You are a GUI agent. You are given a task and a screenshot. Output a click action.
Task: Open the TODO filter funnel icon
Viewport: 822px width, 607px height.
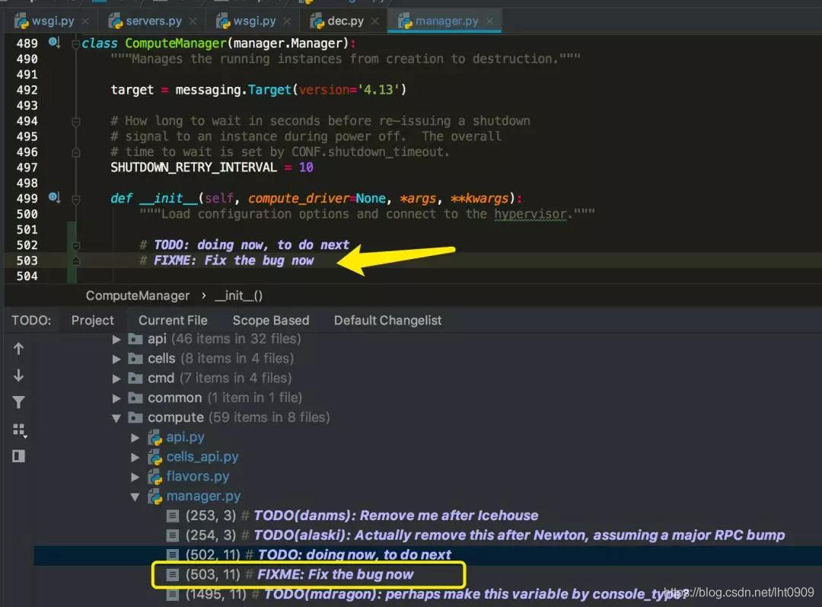(x=18, y=402)
